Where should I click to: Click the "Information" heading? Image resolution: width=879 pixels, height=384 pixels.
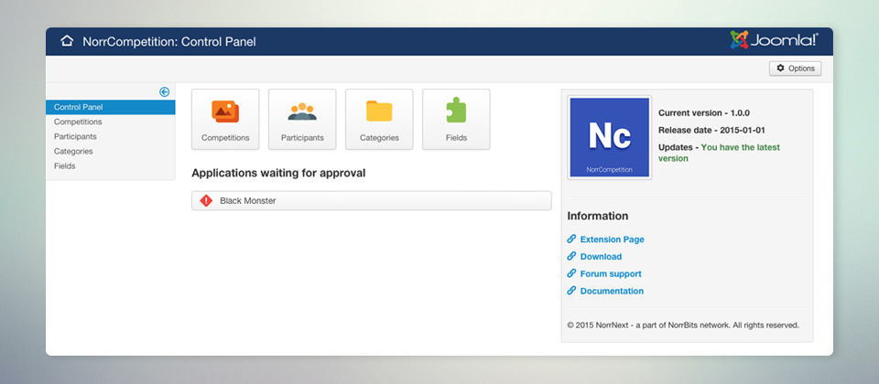598,216
